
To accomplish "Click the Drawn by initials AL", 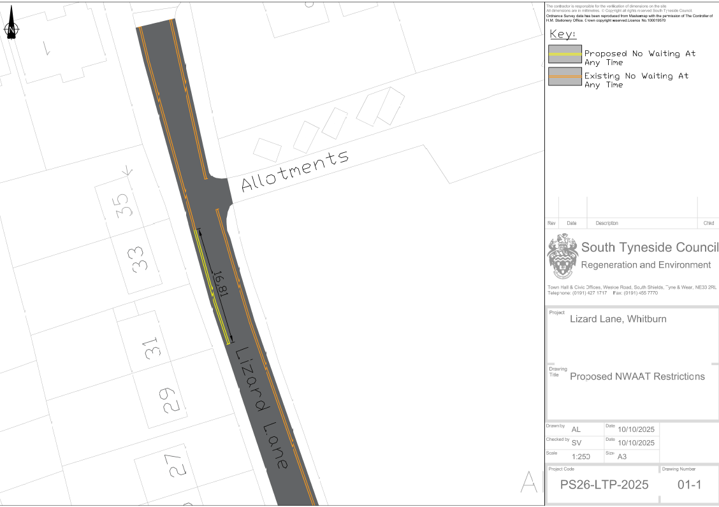I will (x=576, y=429).
